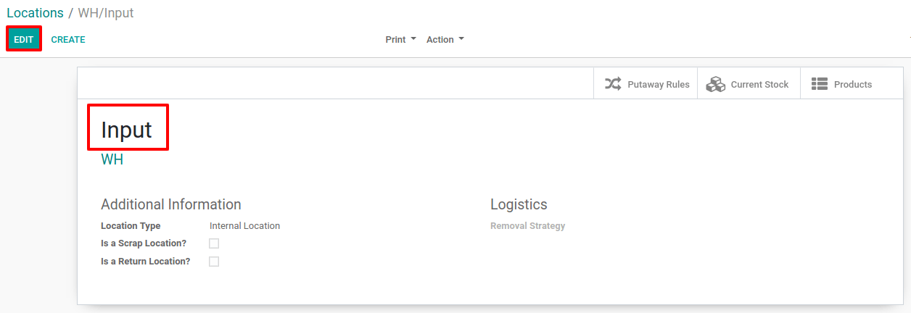Open the Current Stock smart button

coord(749,84)
